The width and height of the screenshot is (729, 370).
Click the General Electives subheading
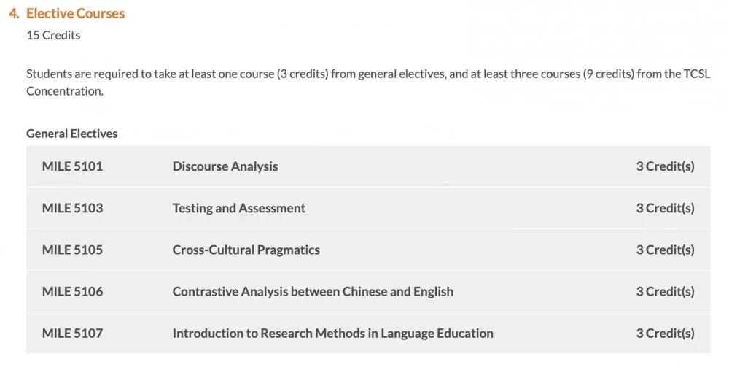pos(71,134)
